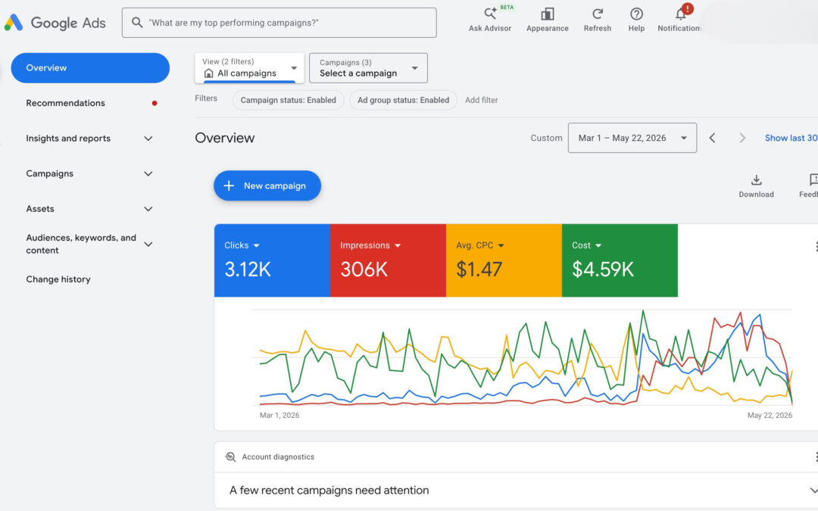Click Show last 30 days link
The width and height of the screenshot is (818, 511).
[x=791, y=139]
